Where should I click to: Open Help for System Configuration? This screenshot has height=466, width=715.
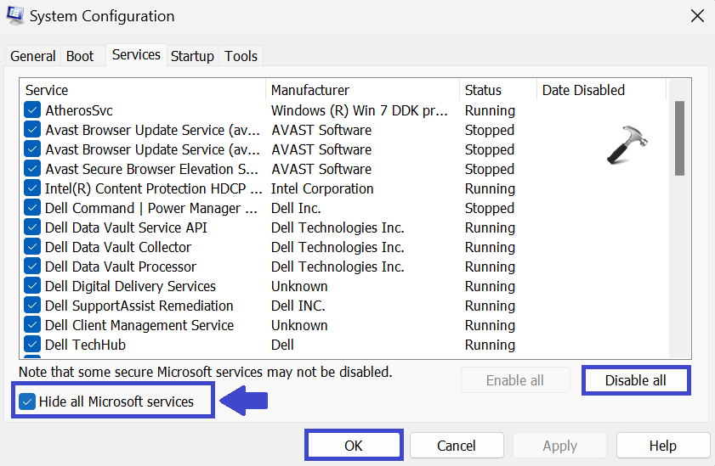(x=662, y=446)
